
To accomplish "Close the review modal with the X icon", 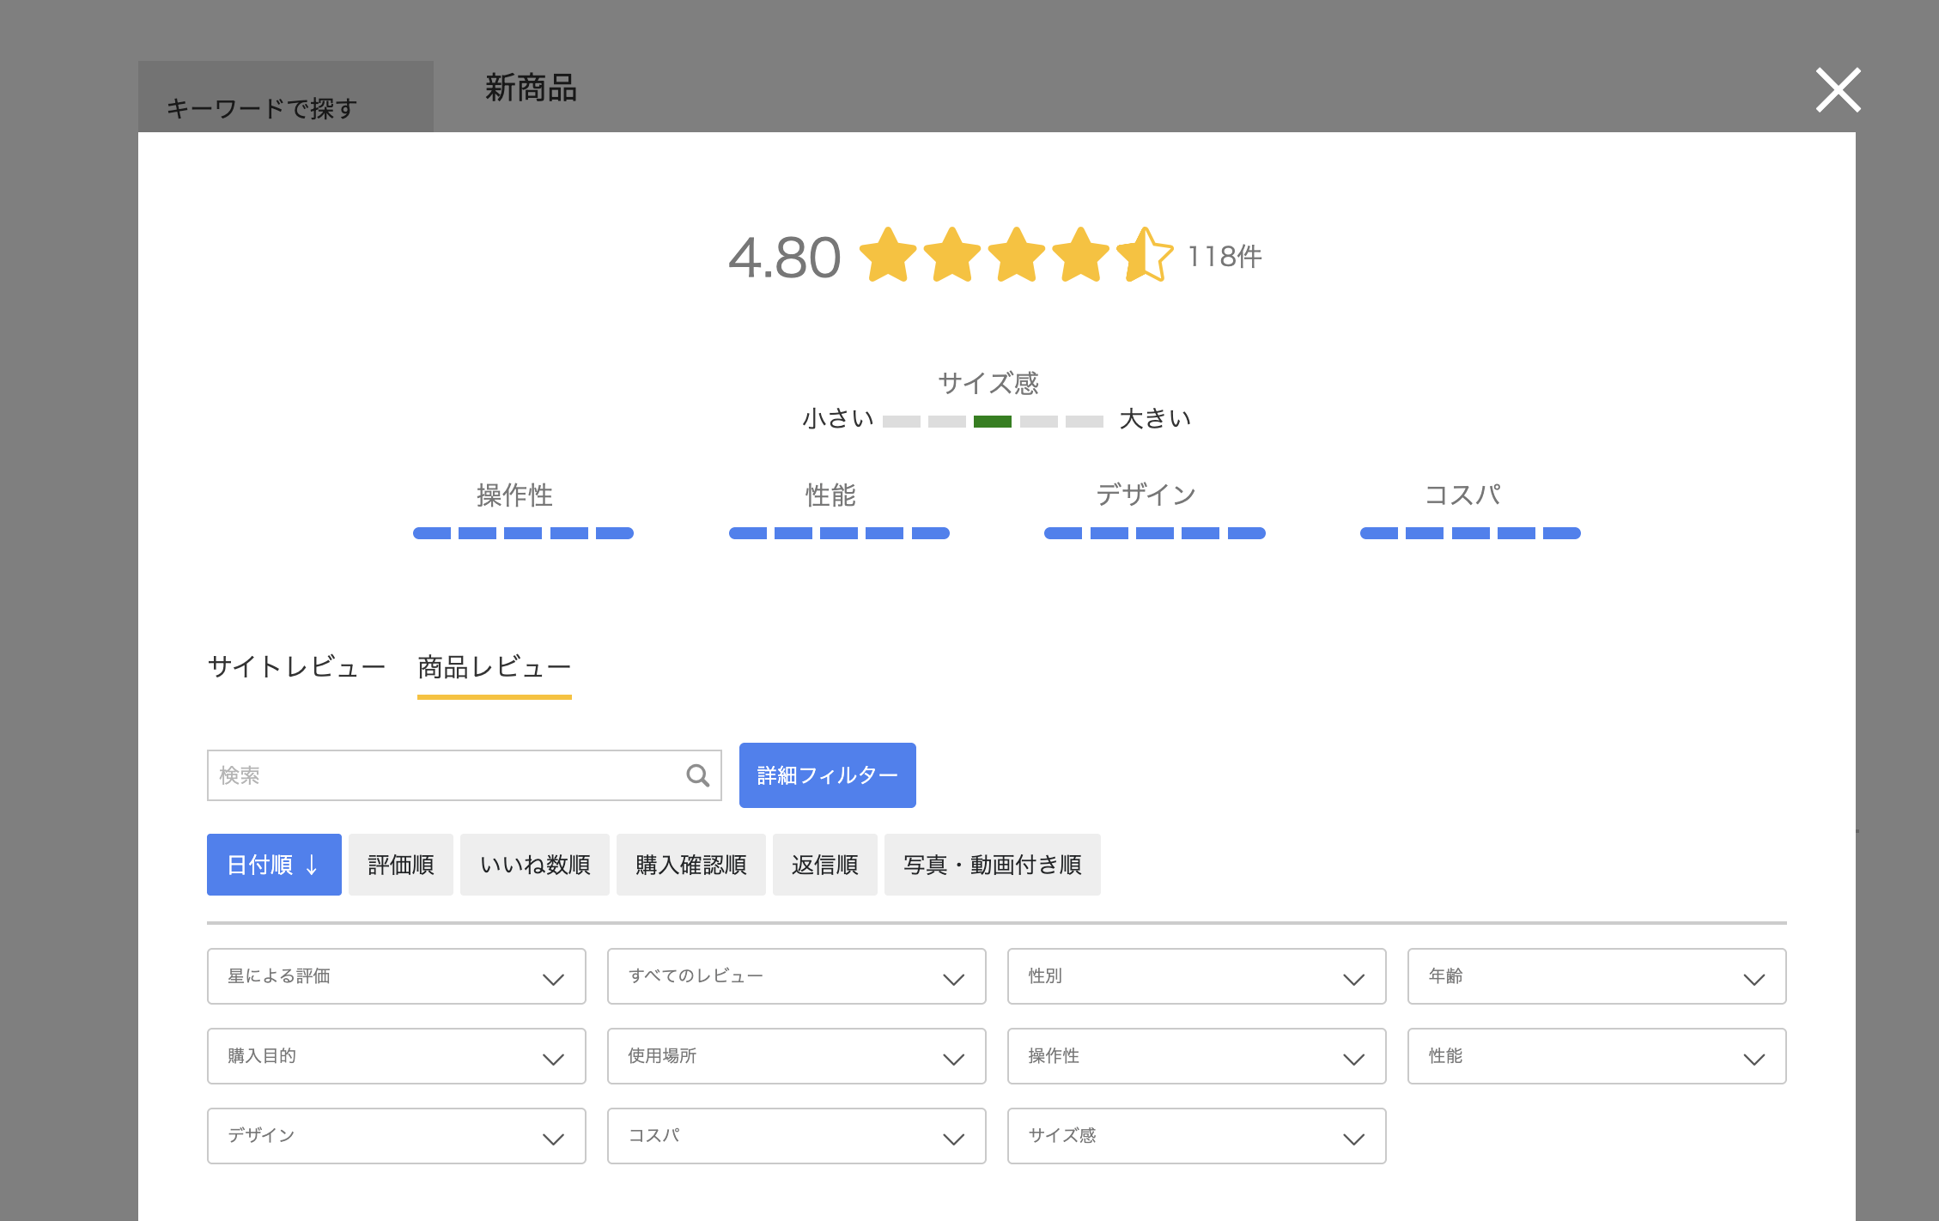I will [1838, 90].
